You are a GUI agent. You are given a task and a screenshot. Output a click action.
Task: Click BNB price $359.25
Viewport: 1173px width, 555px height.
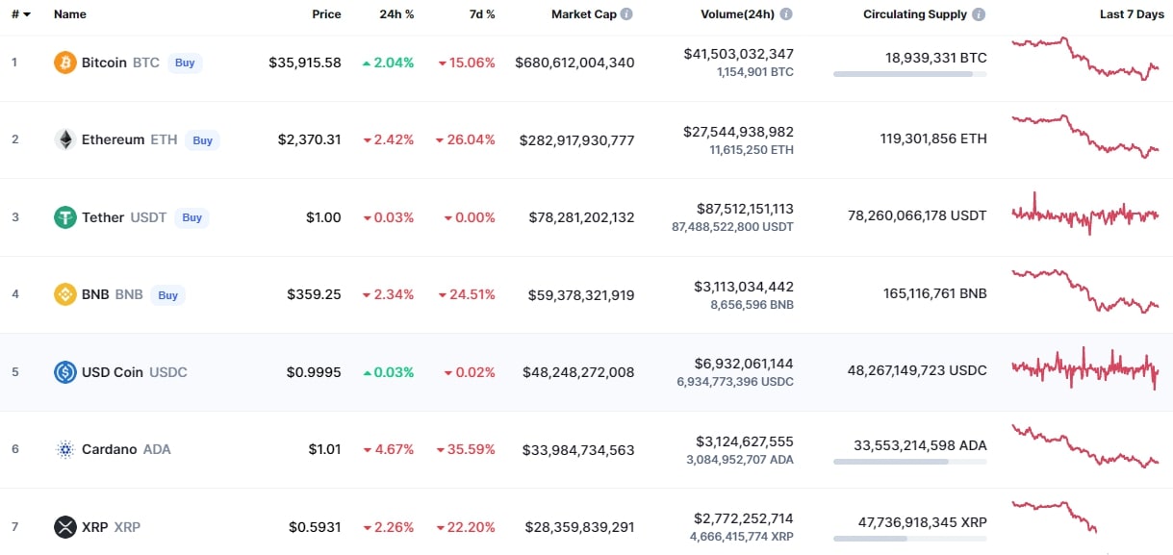coord(314,294)
